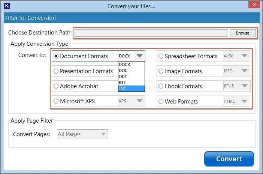Click the destination path input field
This screenshot has width=263, height=174.
pyautogui.click(x=151, y=33)
